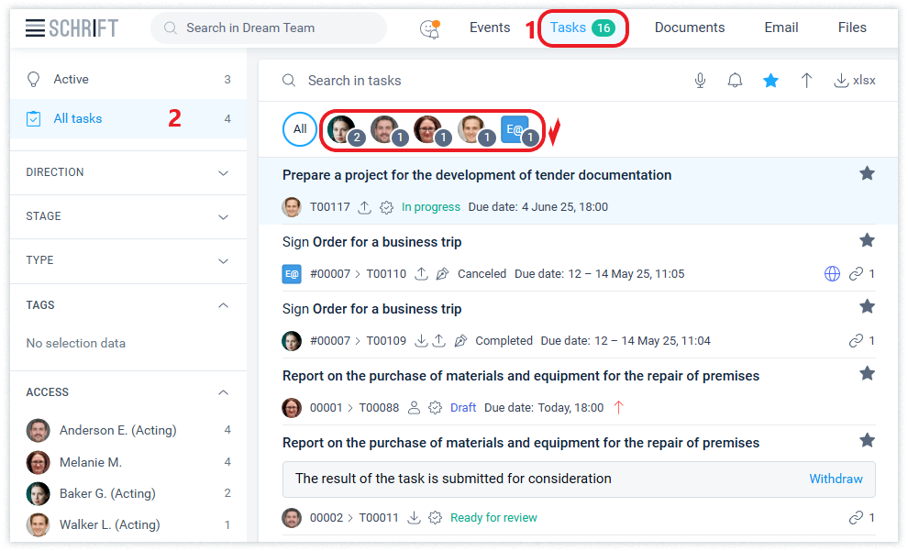Expand the STAGE filter section

(223, 217)
